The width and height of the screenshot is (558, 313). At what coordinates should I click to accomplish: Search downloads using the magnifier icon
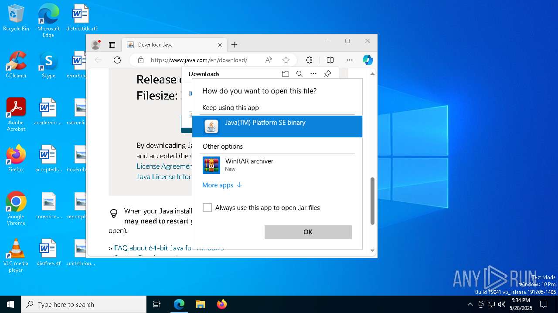point(299,74)
